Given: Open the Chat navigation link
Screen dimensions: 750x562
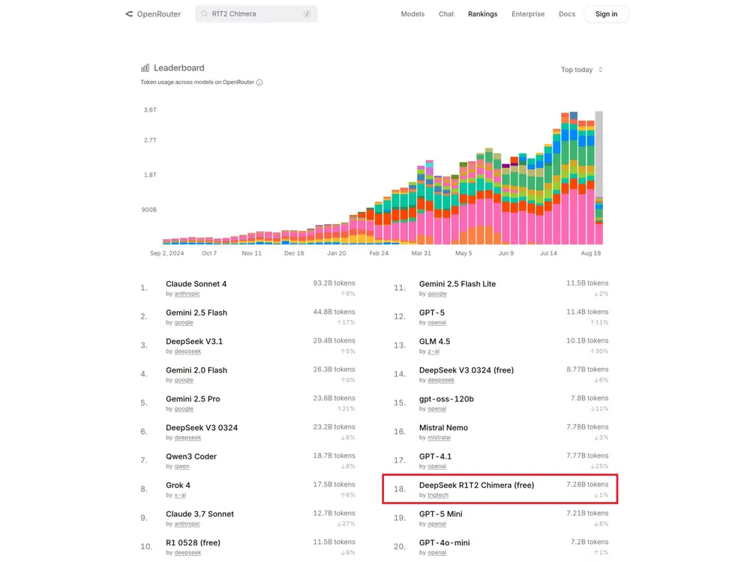Looking at the screenshot, I should pos(446,14).
